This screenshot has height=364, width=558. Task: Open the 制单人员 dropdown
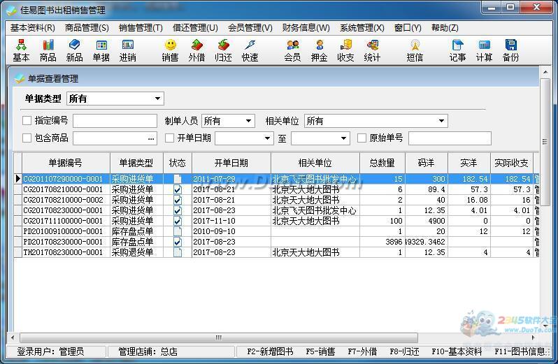249,121
